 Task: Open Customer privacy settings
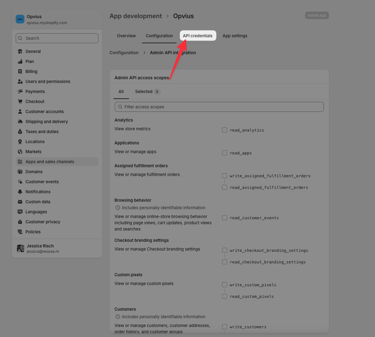57,222
